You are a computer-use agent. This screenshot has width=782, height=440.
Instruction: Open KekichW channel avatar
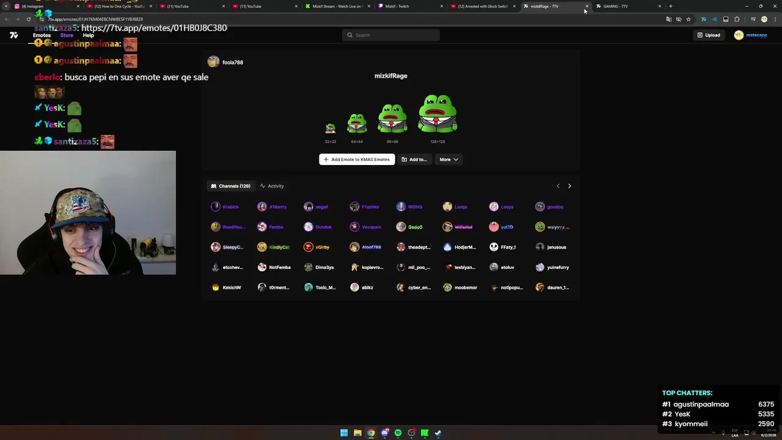tap(215, 287)
